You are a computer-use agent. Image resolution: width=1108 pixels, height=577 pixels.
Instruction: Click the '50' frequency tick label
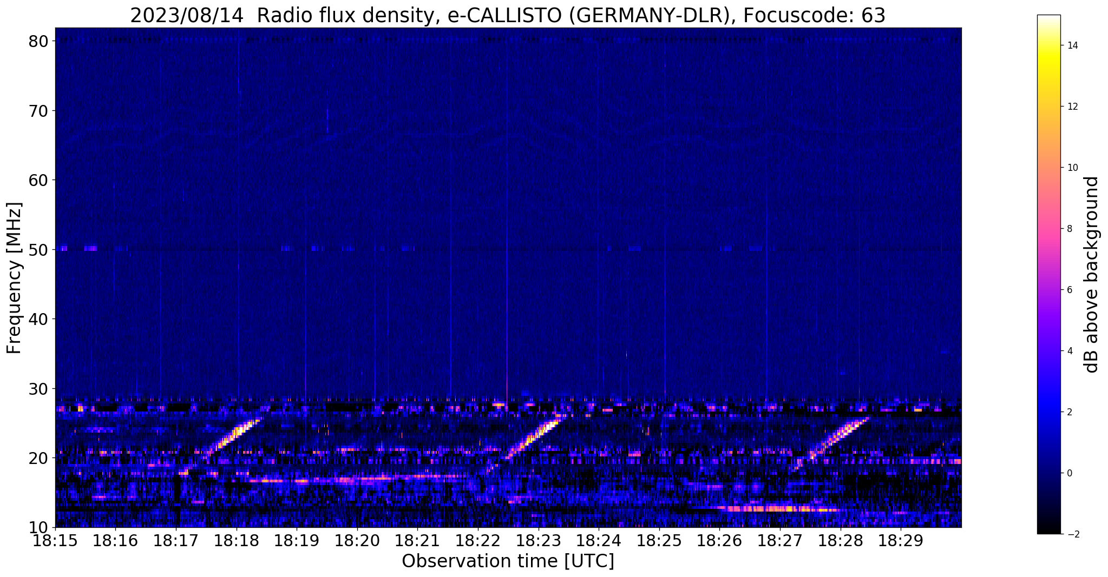tap(40, 250)
